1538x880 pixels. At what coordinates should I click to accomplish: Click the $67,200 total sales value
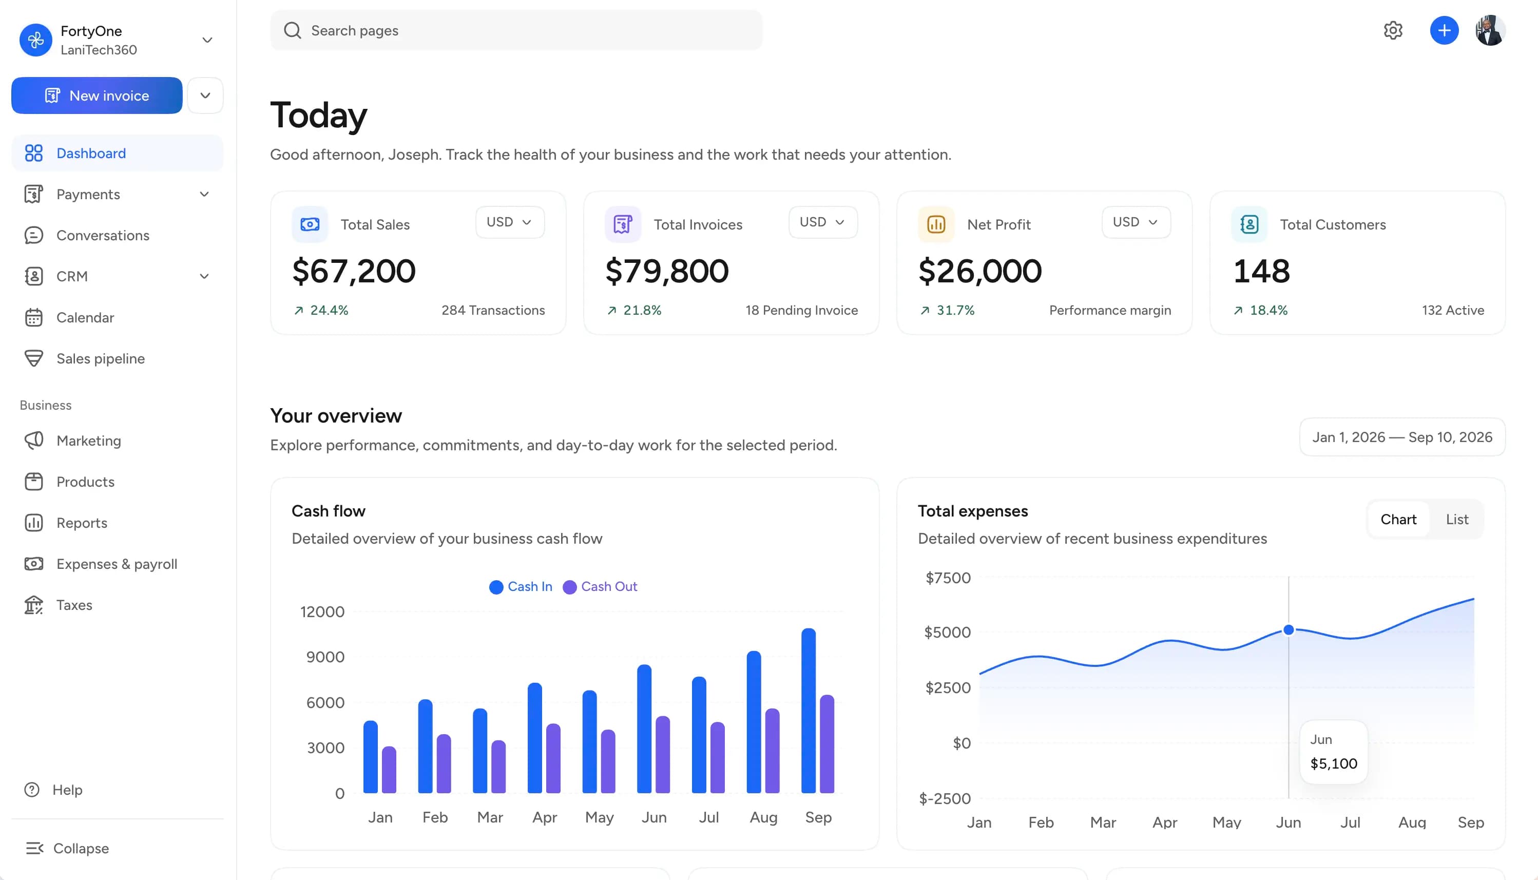click(354, 271)
